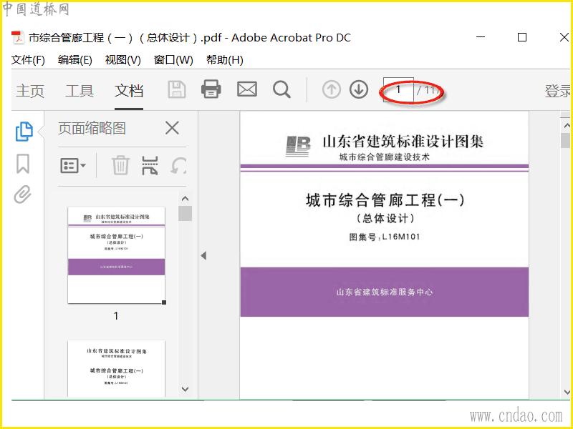
Task: Print the document using the printer icon
Action: tap(211, 89)
